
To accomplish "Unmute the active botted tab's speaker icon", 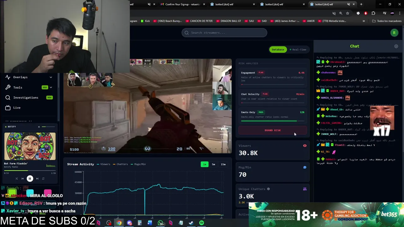I will tap(348, 4).
